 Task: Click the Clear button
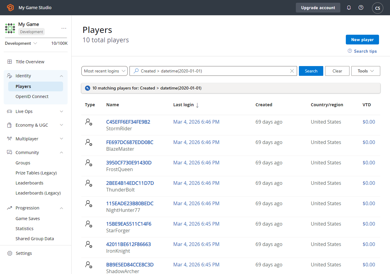coord(337,71)
